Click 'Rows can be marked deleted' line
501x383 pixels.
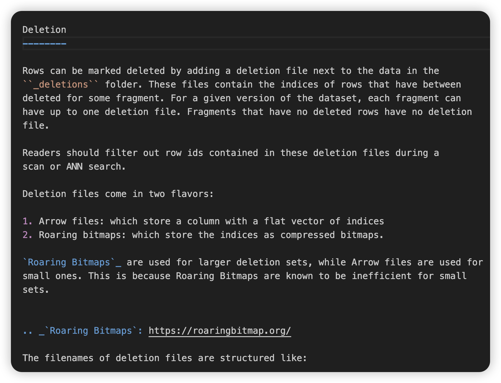pyautogui.click(x=231, y=71)
